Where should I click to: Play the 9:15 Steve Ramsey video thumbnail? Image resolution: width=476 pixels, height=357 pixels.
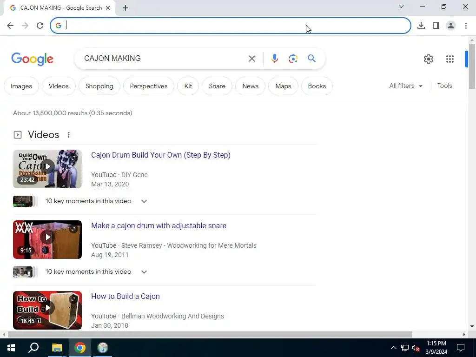(x=47, y=239)
